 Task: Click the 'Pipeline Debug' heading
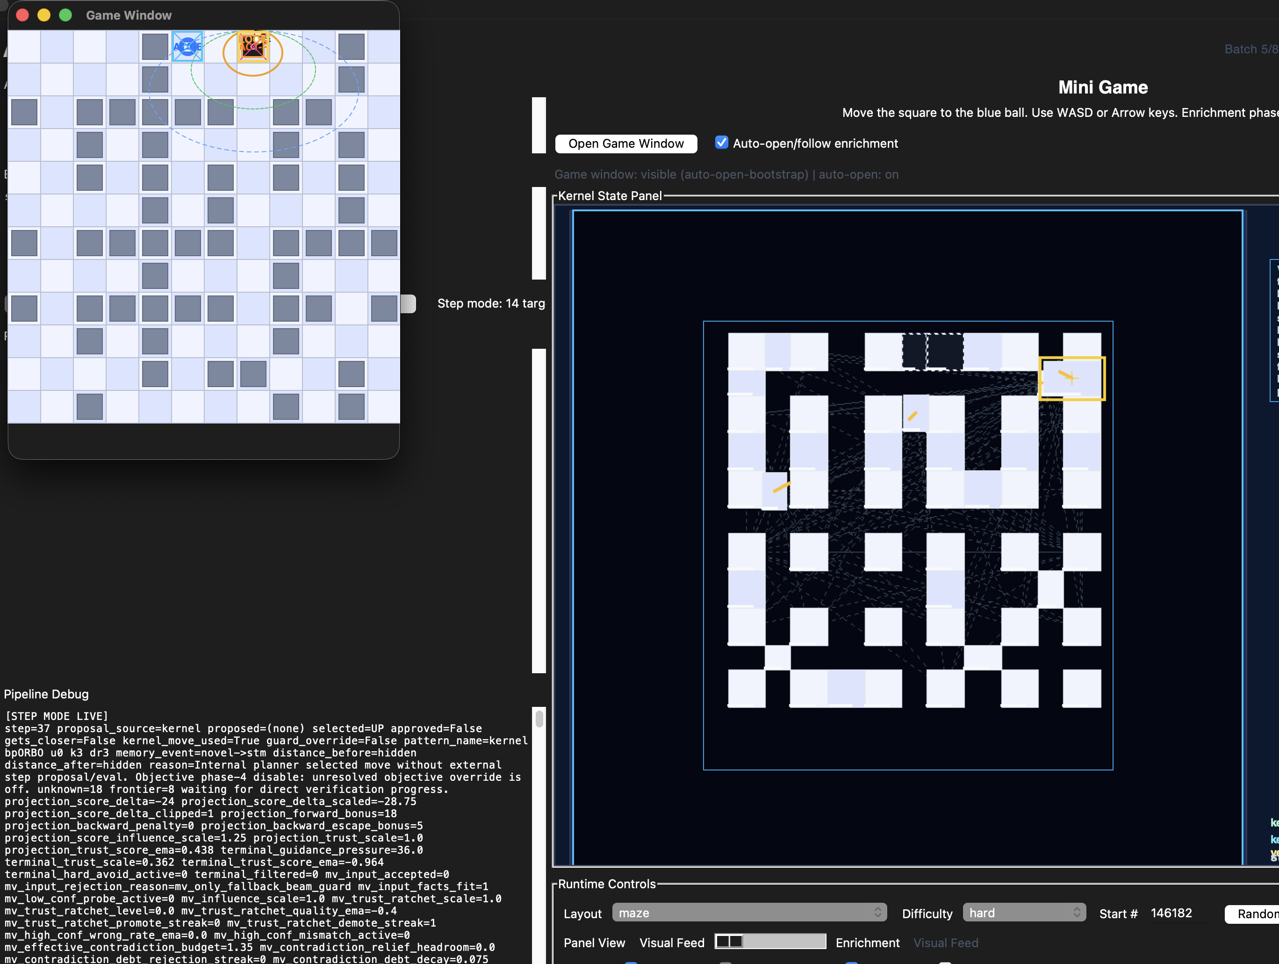pyautogui.click(x=46, y=694)
